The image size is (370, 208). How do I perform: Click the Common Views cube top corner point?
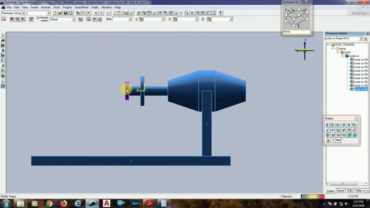tap(299, 10)
